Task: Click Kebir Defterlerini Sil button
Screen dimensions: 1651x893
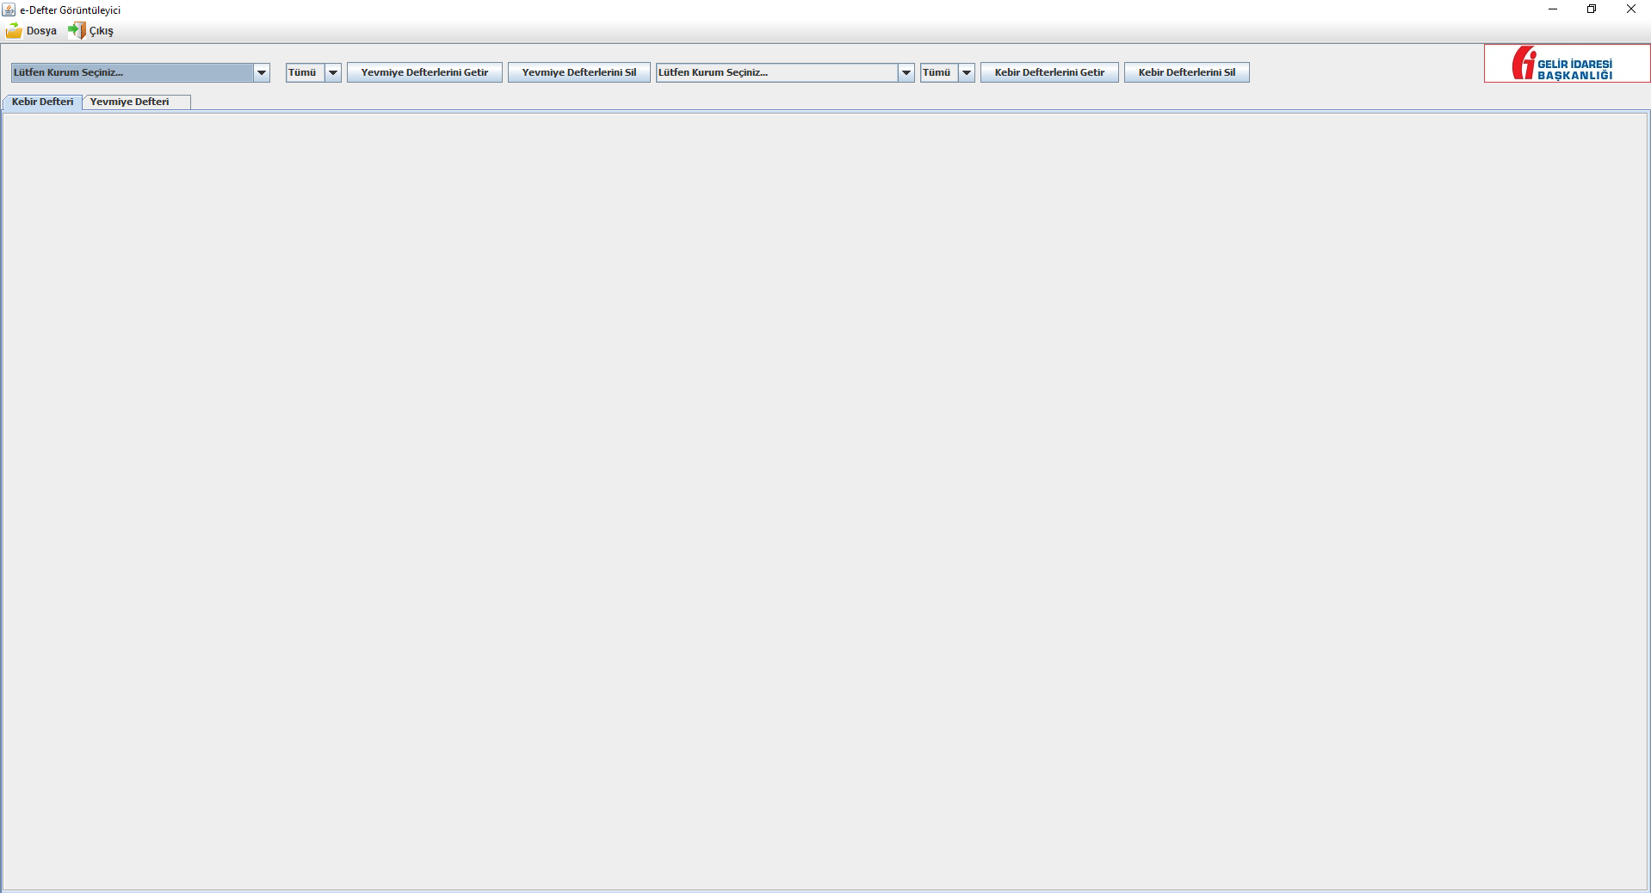Action: tap(1185, 72)
